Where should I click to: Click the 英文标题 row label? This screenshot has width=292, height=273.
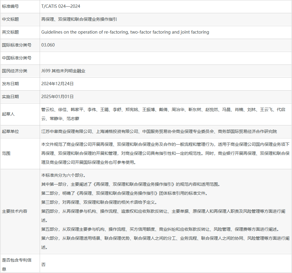(11, 32)
